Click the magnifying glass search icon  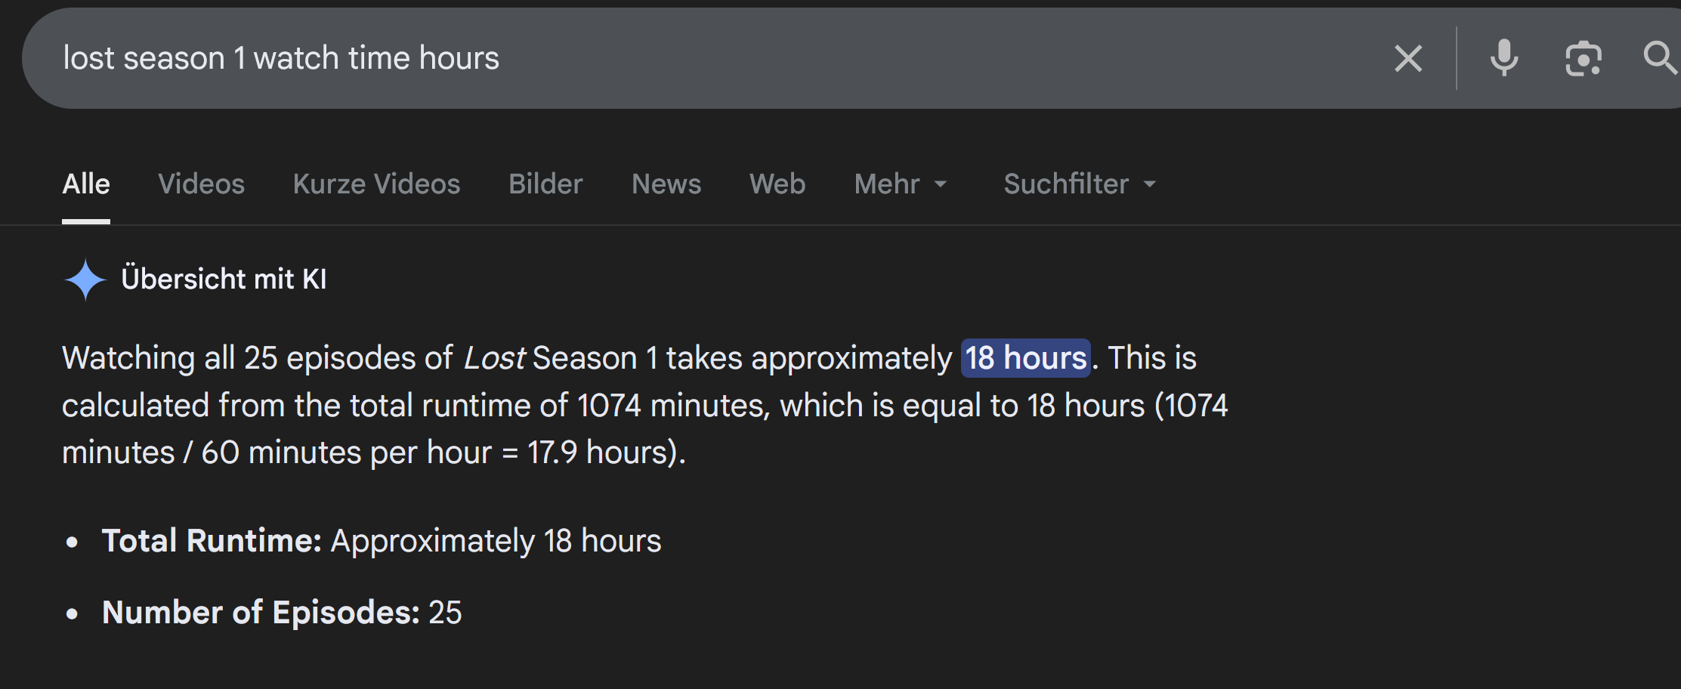click(1659, 58)
